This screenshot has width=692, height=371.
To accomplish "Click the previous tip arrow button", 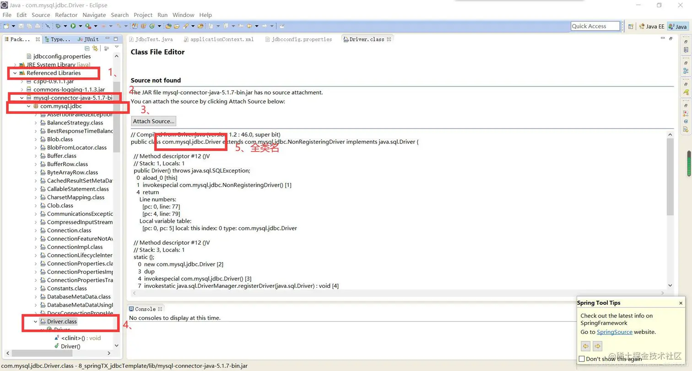I will pyautogui.click(x=585, y=346).
